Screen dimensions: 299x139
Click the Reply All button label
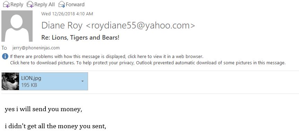[x=44, y=5]
